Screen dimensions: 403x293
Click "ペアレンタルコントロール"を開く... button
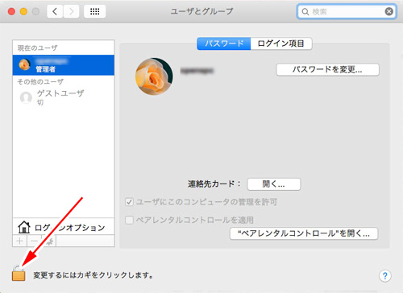304,233
